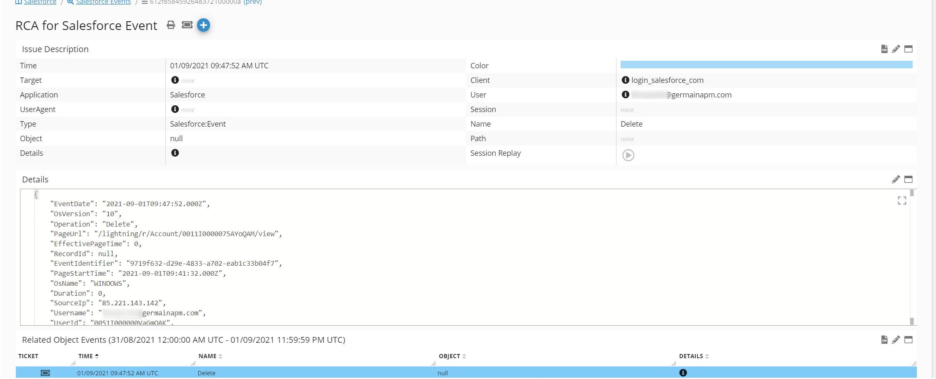Screen dimensions: 936x379
Task: Go to the previous event via (prev) link
Action: coord(252,2)
